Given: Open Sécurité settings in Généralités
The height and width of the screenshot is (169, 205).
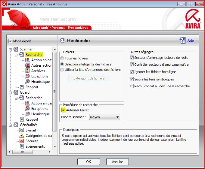Looking at the screenshot, I should click(32, 141).
